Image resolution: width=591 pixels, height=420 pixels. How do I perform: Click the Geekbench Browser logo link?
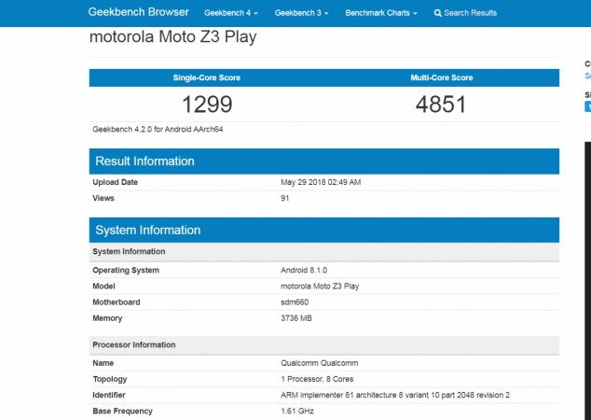pyautogui.click(x=138, y=12)
